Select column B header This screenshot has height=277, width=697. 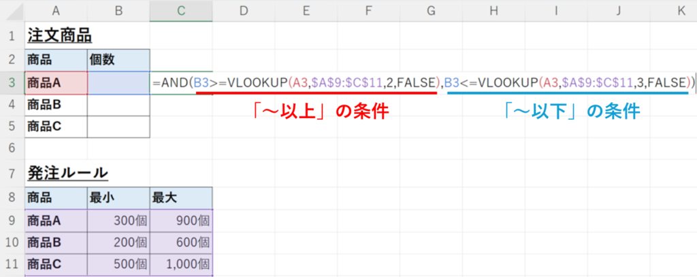coord(118,11)
